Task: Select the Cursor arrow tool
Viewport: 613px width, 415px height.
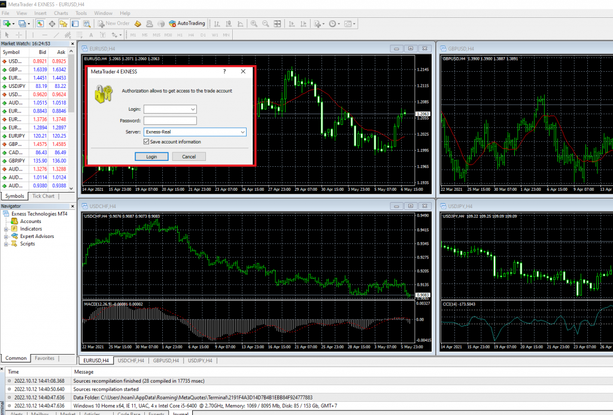Action: point(7,35)
